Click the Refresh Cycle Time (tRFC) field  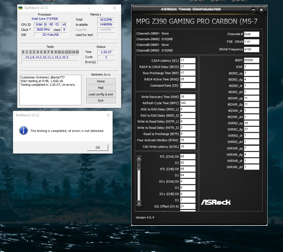tap(188, 103)
